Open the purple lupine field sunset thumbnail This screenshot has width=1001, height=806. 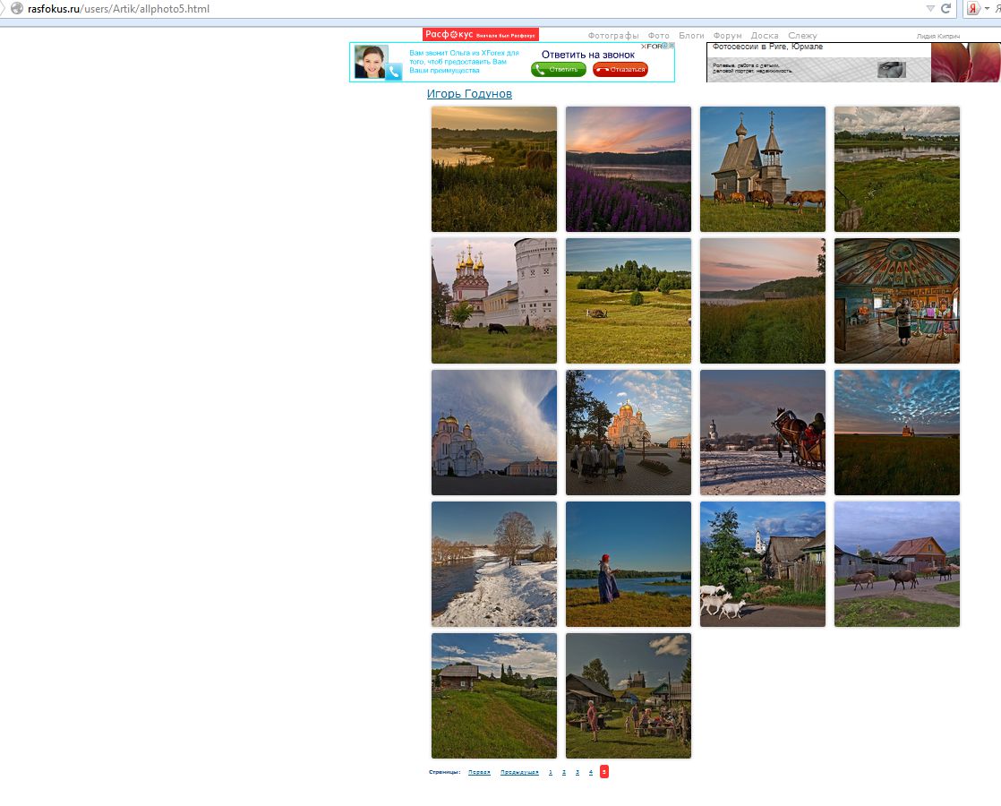pos(629,169)
